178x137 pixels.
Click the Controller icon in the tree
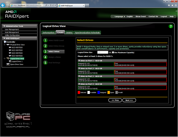click(x=5, y=42)
